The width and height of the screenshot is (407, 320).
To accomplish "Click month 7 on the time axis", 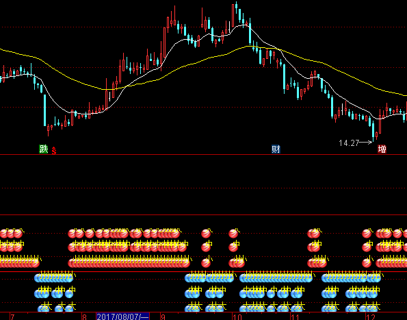I will point(12,317).
